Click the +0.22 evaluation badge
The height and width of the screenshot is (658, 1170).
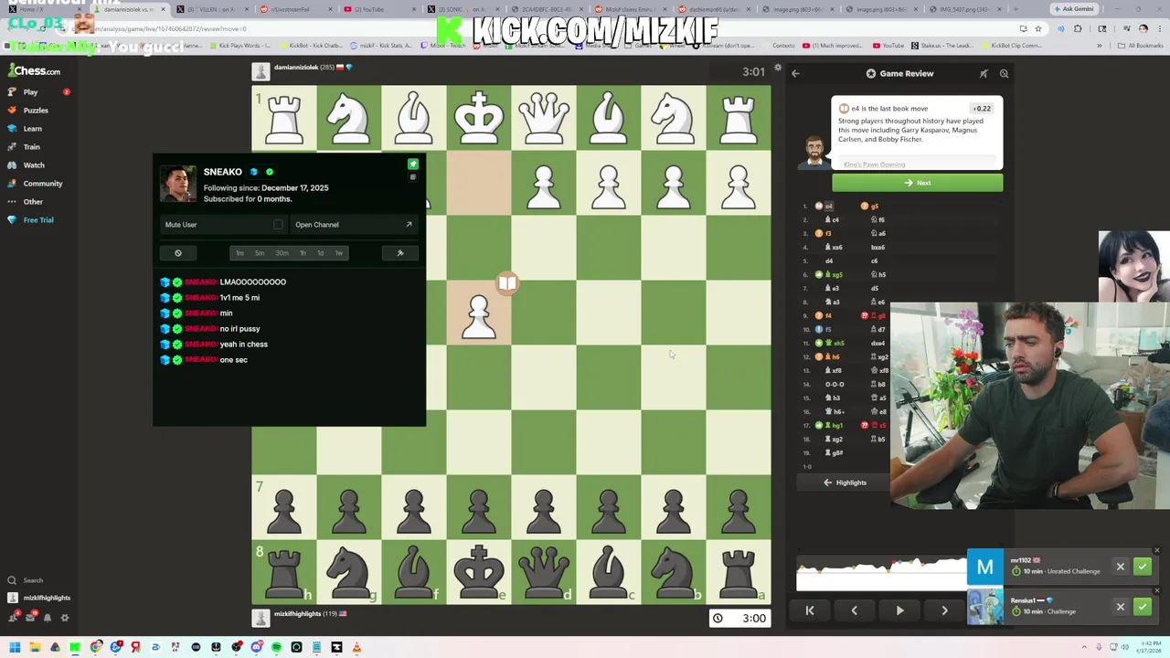coord(982,109)
